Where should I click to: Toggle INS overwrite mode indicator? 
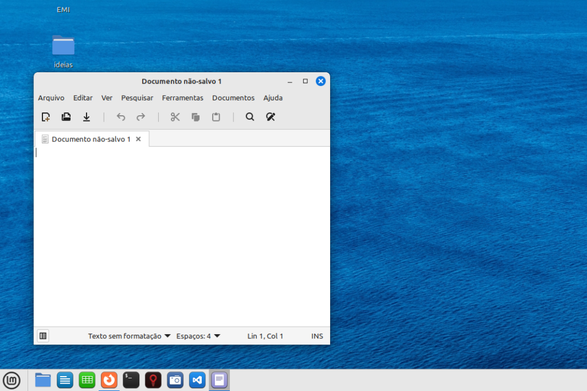(317, 336)
